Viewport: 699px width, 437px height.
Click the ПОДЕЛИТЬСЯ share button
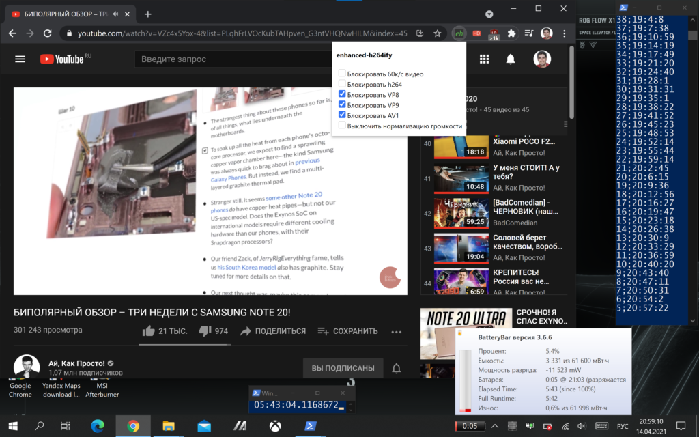[273, 331]
